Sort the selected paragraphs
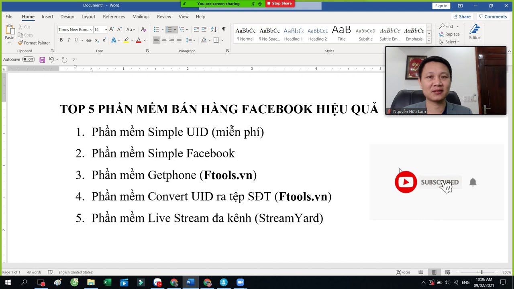The width and height of the screenshot is (514, 289). point(214,29)
